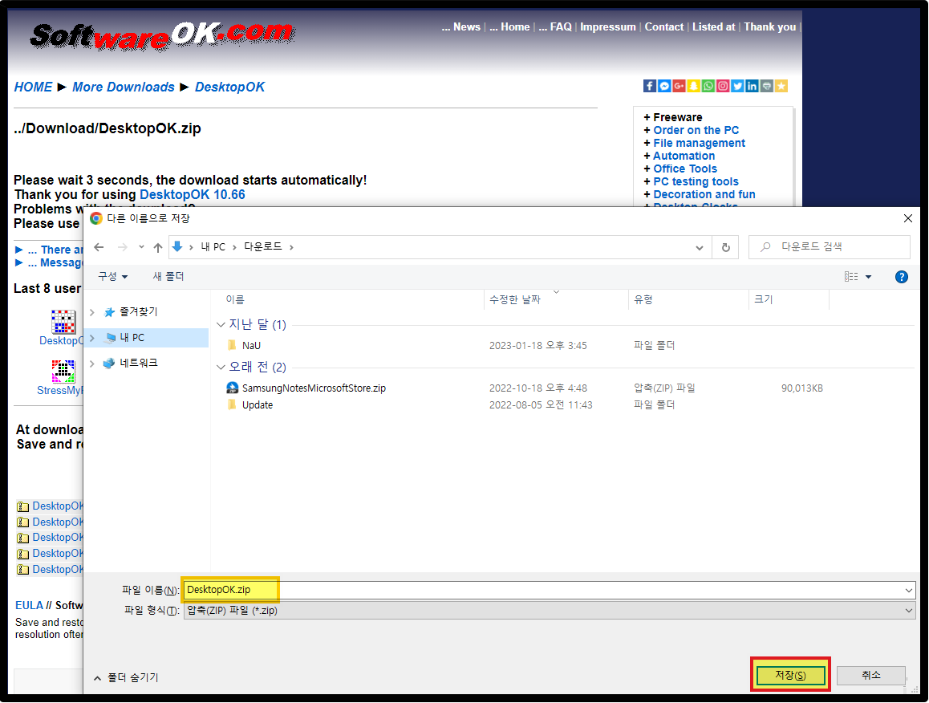Click the 취소 cancel button

point(871,675)
